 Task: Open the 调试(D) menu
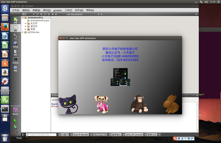46,10
